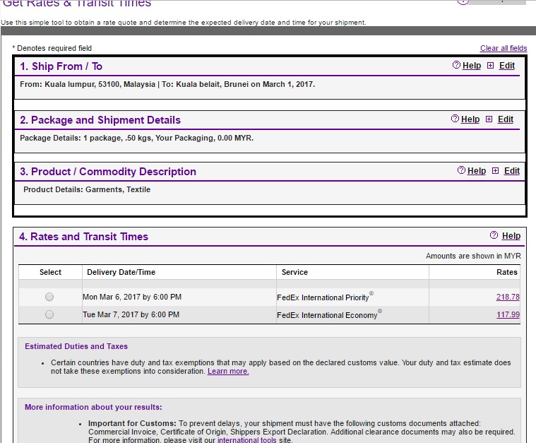Viewport: 536px width, 443px height.
Task: Select the FedEx International Economy radio button
Action: point(49,315)
